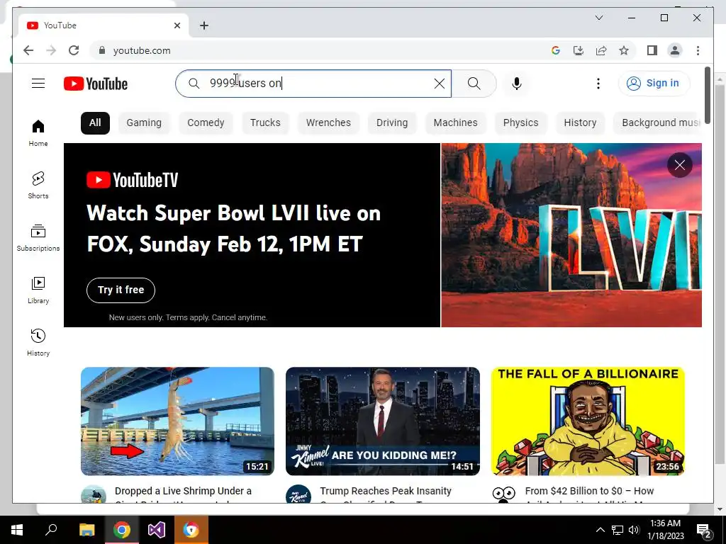Viewport: 726px width, 544px height.
Task: Sign in to YouTube
Action: (653, 84)
